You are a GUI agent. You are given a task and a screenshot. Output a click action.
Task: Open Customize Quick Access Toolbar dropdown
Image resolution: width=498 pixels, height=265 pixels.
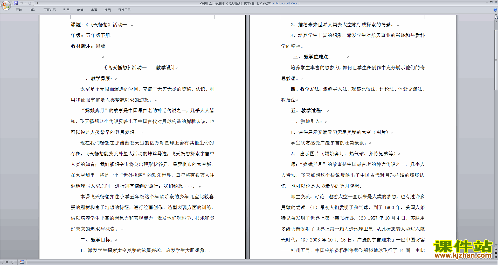[x=37, y=3]
